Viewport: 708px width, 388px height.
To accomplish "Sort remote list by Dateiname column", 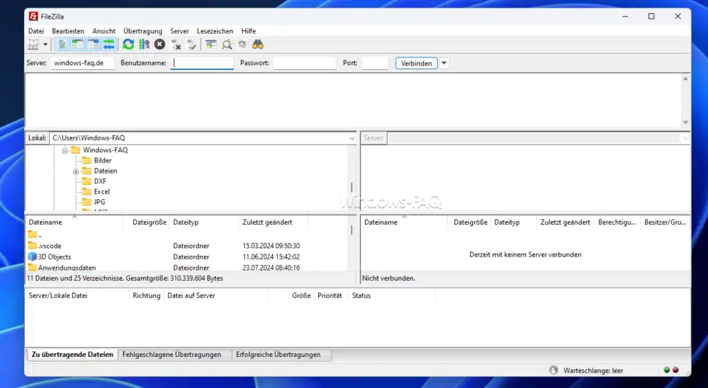I will (404, 222).
